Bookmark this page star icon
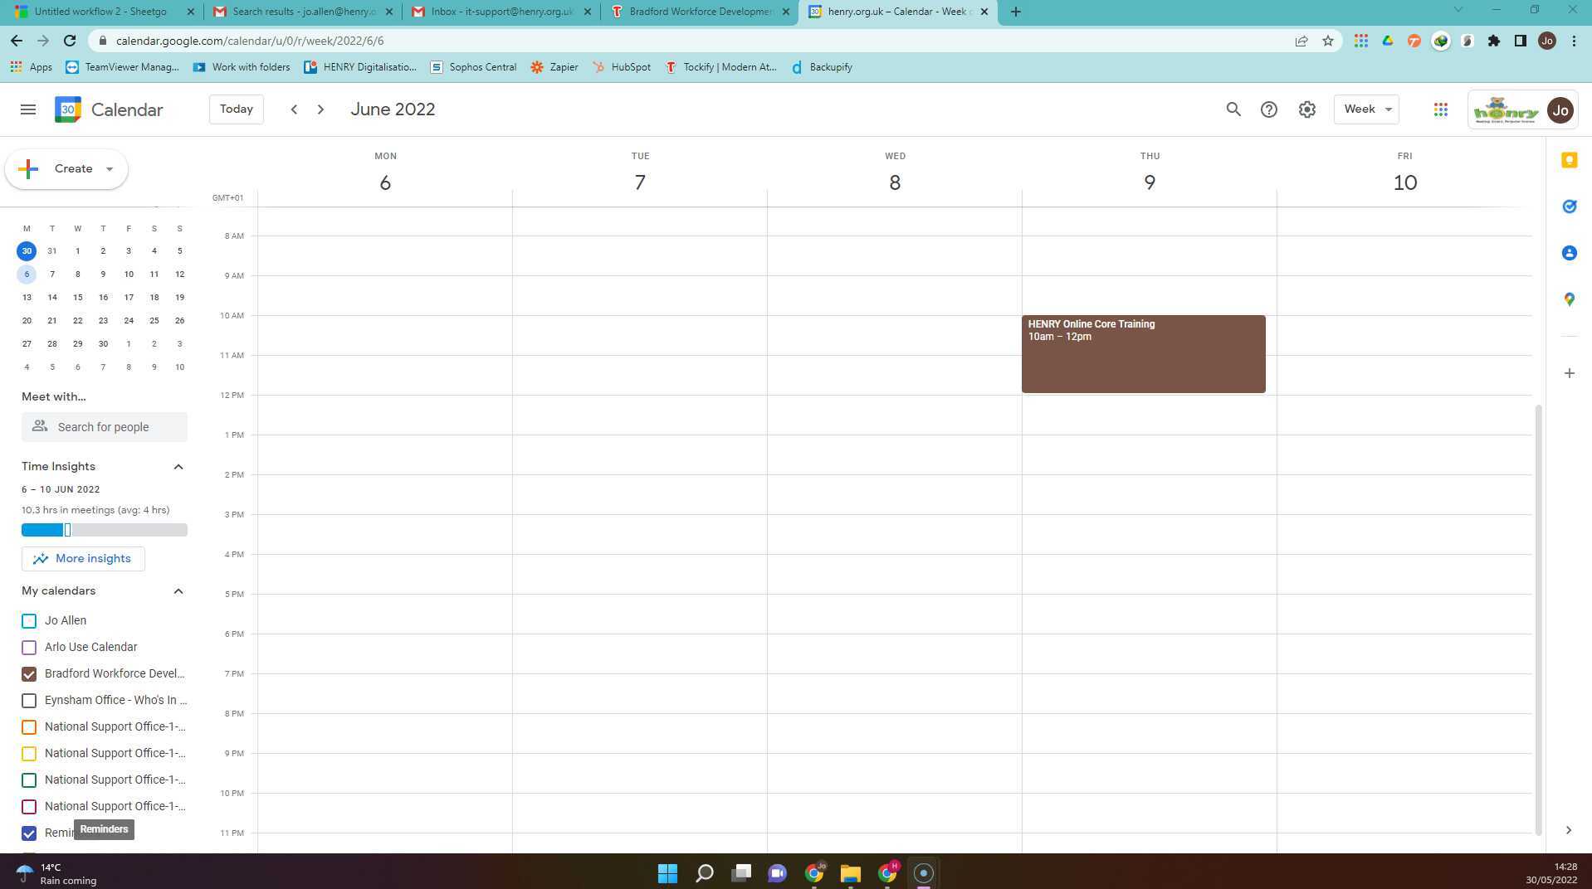1592x889 pixels. click(x=1328, y=41)
